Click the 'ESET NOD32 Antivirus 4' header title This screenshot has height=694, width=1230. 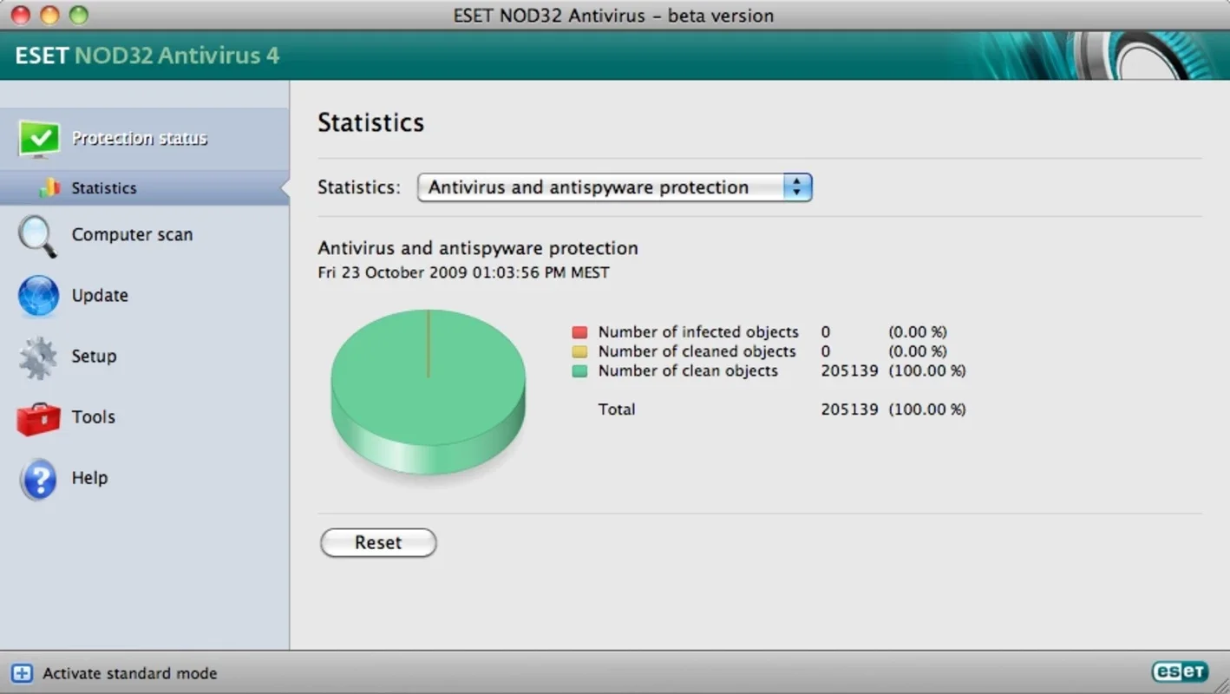click(x=147, y=56)
